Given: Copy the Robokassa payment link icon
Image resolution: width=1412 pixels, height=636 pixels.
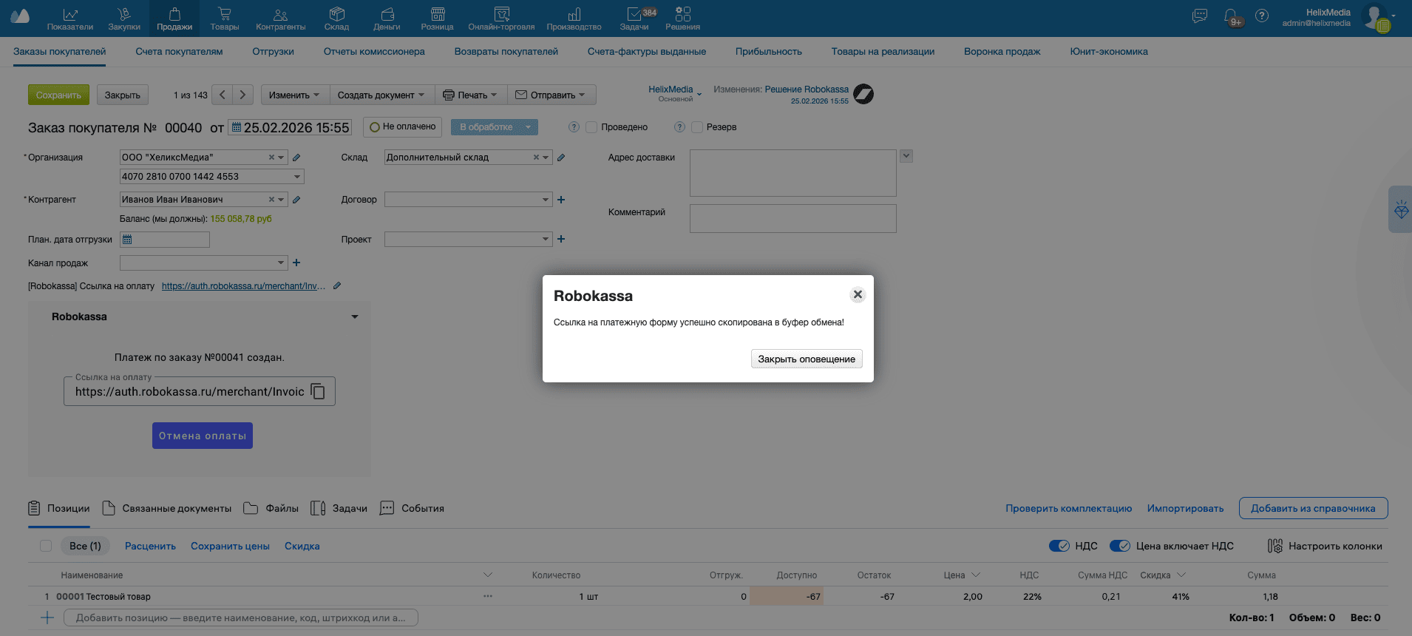Looking at the screenshot, I should 318,391.
